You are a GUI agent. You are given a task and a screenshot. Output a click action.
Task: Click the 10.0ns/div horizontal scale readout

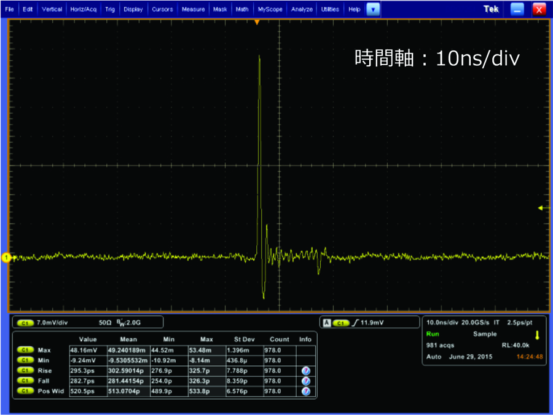tap(442, 323)
